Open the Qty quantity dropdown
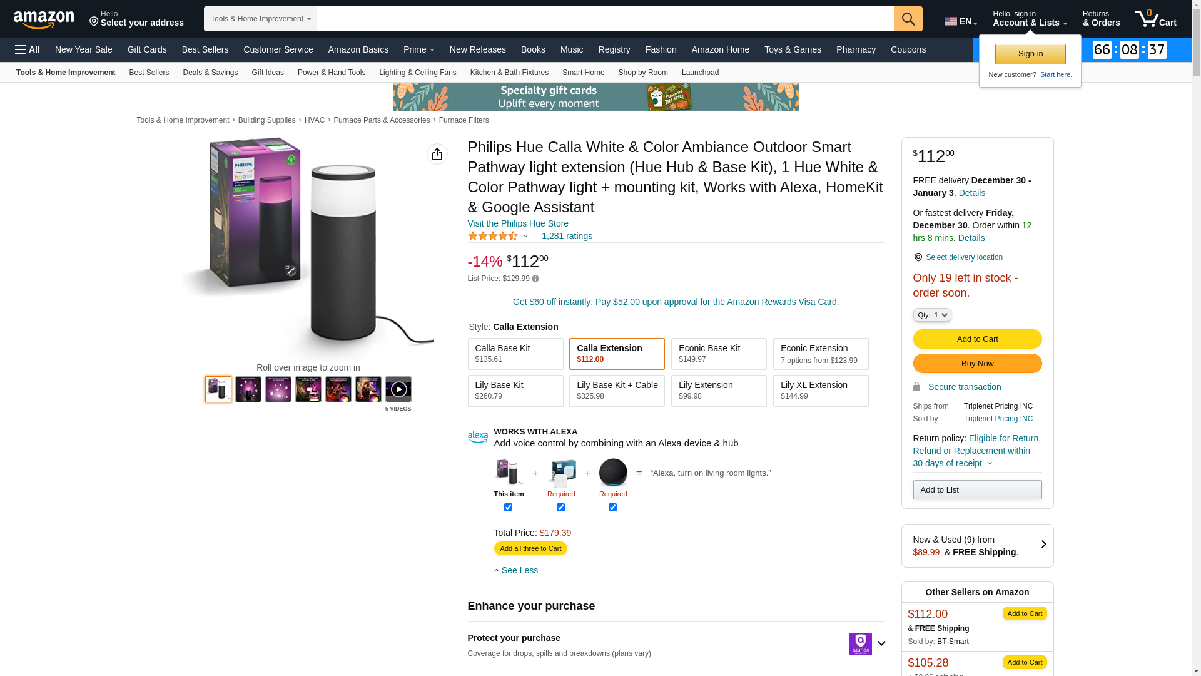 932,315
